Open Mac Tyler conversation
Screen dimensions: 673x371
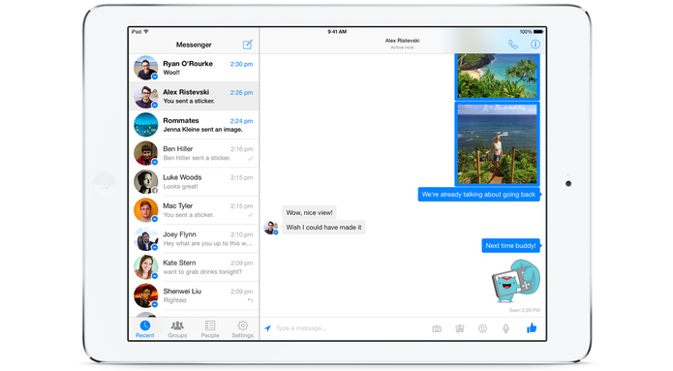[194, 210]
